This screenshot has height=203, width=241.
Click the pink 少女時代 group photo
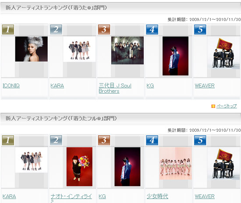pyautogui.click(x=176, y=164)
